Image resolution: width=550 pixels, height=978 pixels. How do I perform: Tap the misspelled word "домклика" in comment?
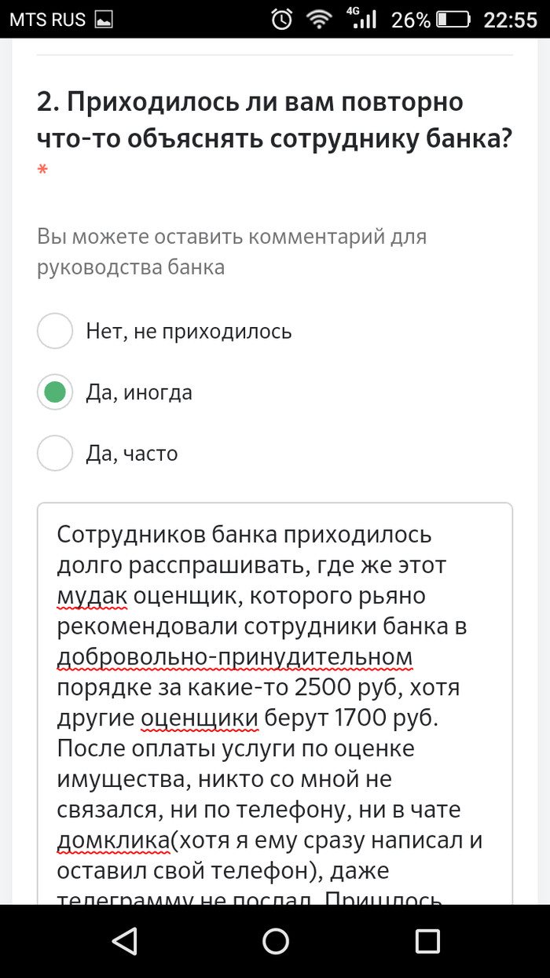pyautogui.click(x=114, y=840)
